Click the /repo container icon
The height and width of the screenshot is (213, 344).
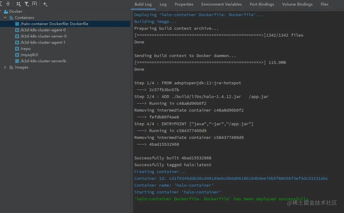click(x=17, y=49)
